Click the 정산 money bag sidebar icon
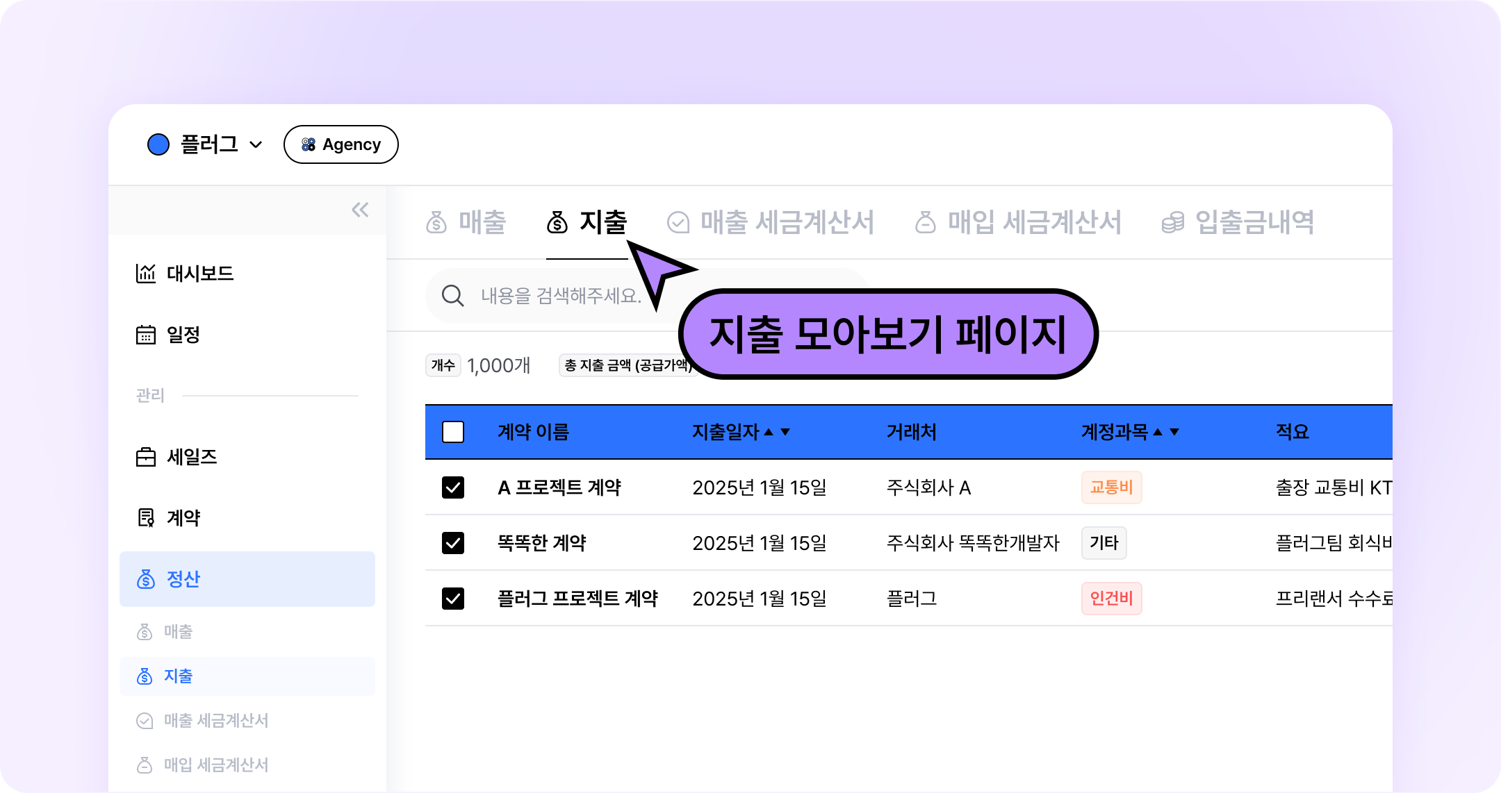This screenshot has height=793, width=1501. click(x=146, y=579)
